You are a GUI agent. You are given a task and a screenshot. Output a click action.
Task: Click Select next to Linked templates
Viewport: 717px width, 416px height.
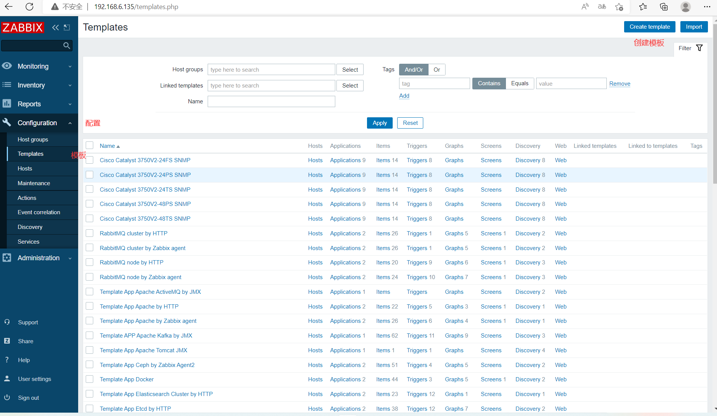pyautogui.click(x=350, y=86)
